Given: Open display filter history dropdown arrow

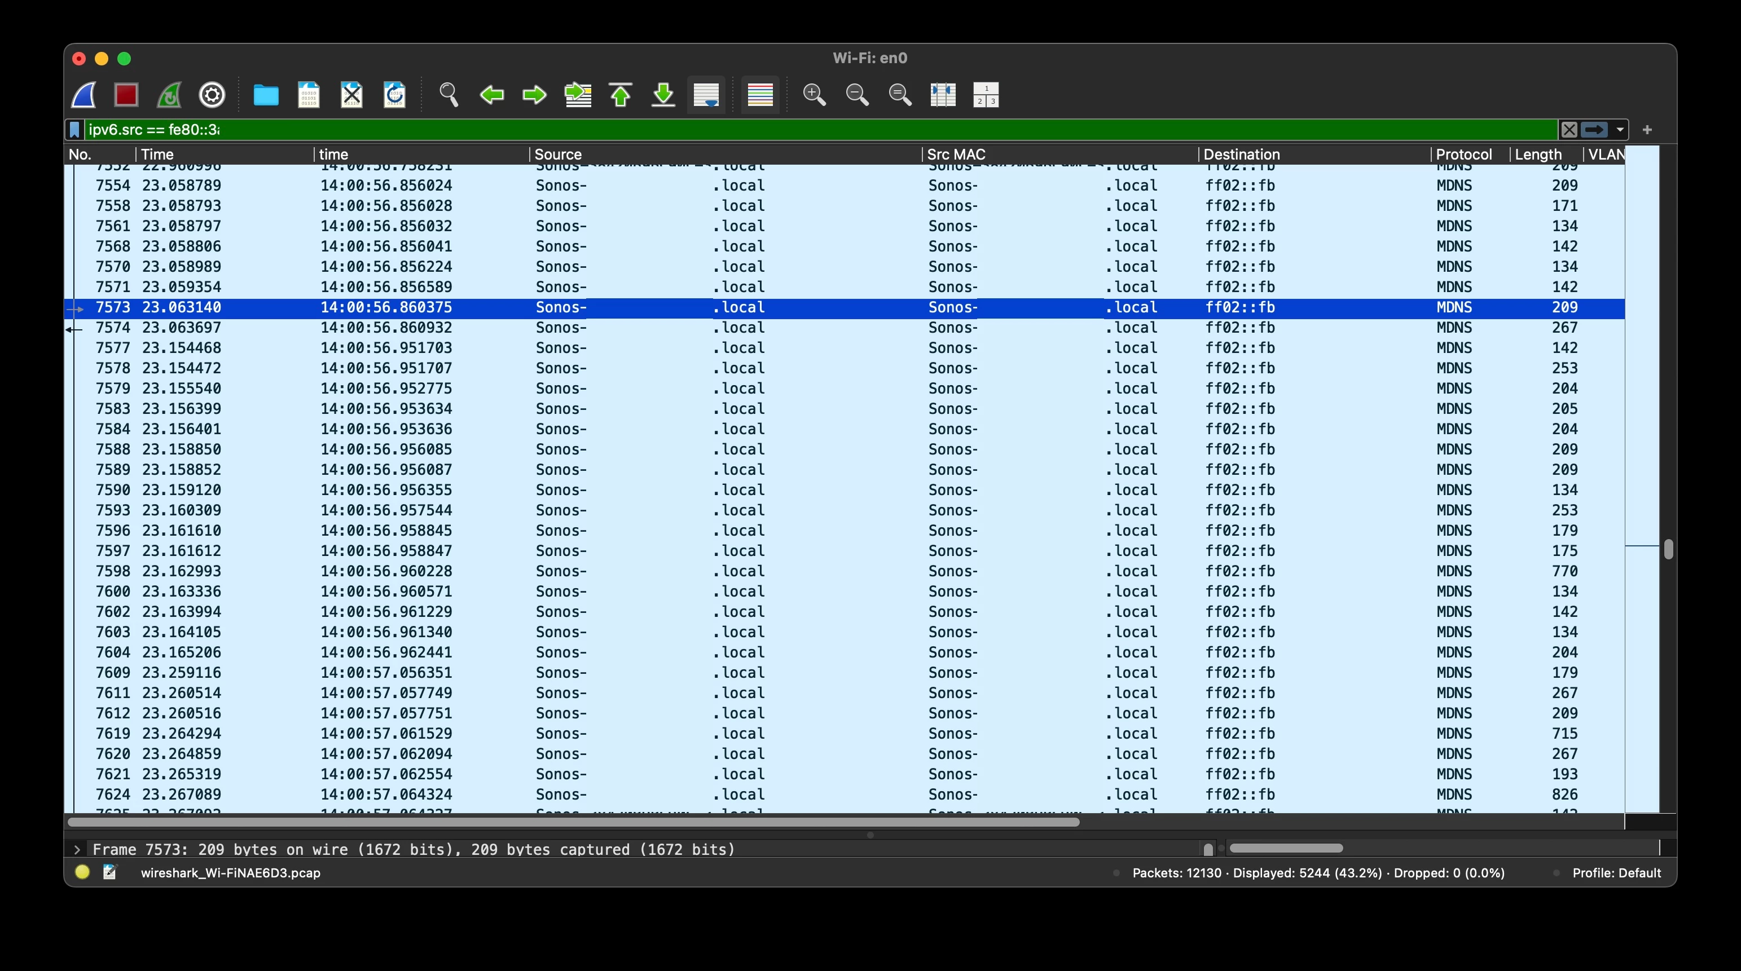Looking at the screenshot, I should click(x=1620, y=130).
